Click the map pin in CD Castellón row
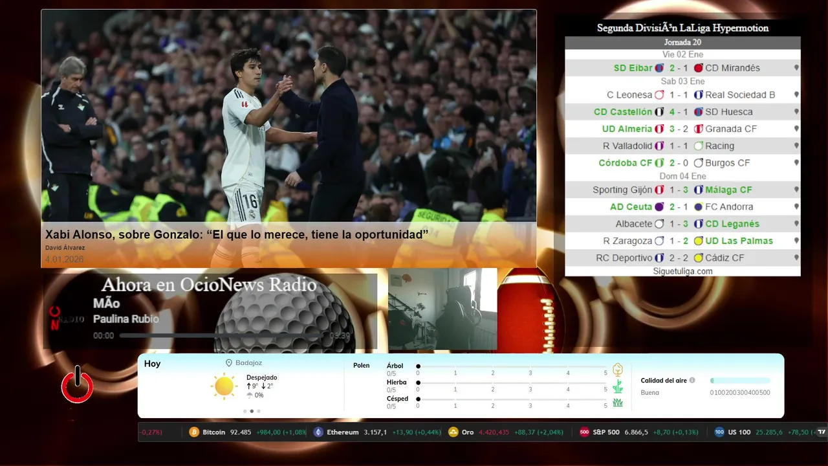The image size is (828, 466). (x=796, y=111)
